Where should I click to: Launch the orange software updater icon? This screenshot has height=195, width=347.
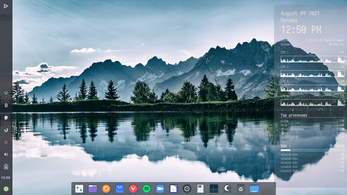pos(106,189)
